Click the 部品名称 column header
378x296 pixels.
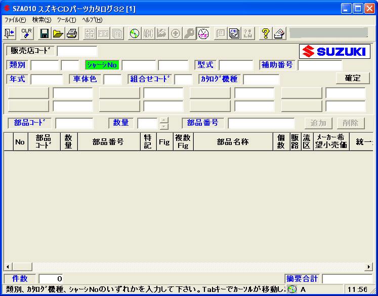pos(233,142)
